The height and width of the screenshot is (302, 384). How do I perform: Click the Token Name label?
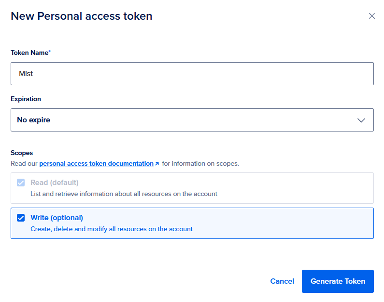click(x=29, y=53)
